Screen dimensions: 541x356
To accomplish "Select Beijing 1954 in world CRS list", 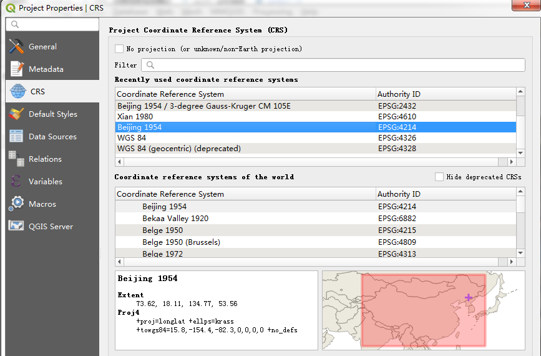I will (x=316, y=207).
